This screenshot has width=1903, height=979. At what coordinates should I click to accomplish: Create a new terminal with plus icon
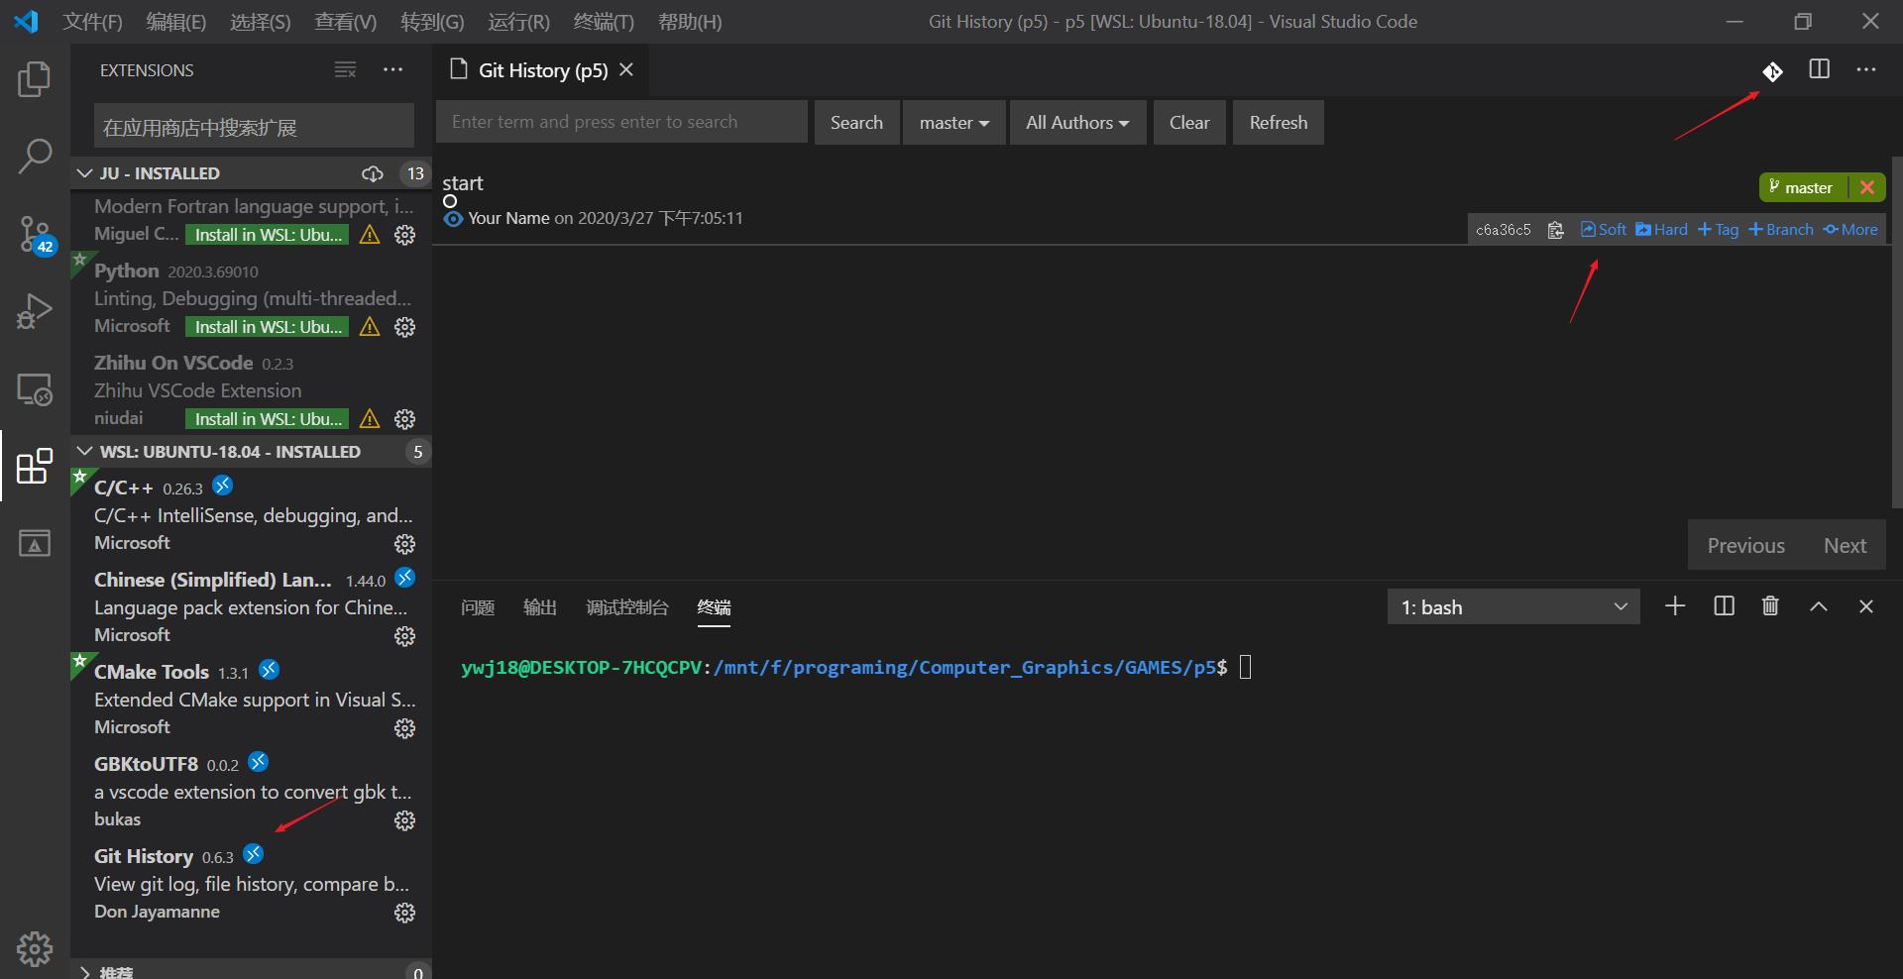pyautogui.click(x=1675, y=606)
